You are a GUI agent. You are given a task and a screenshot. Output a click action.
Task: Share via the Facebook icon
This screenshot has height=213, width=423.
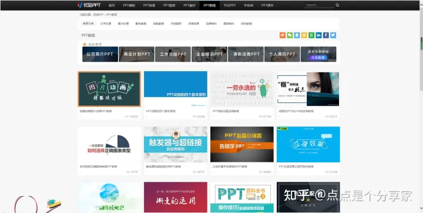(326, 35)
